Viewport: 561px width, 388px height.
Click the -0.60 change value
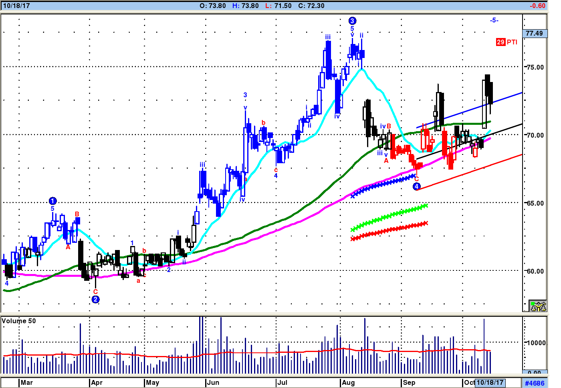(537, 6)
